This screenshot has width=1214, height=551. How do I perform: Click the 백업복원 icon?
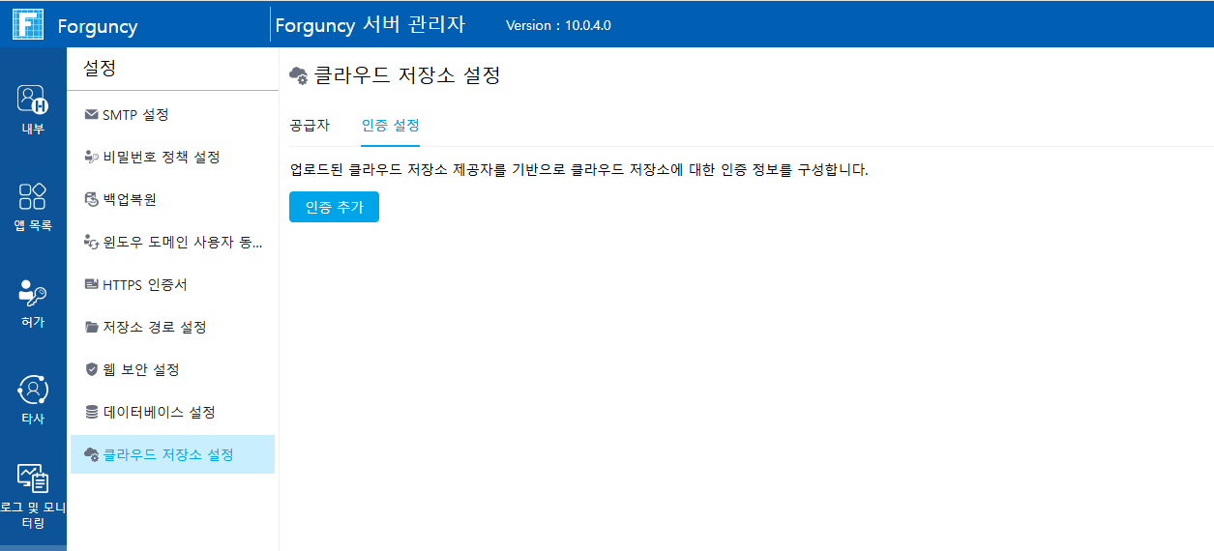click(x=91, y=199)
